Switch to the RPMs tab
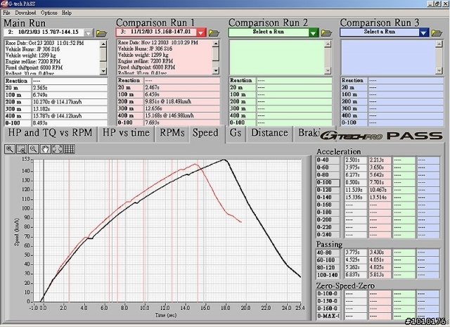Screen dimensions: 450x327 pos(172,133)
